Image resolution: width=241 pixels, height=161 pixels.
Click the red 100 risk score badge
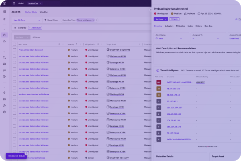tap(159, 82)
